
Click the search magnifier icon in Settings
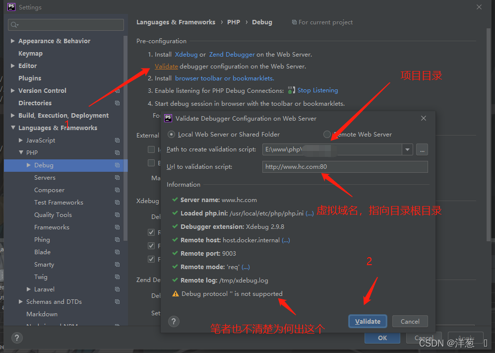pyautogui.click(x=14, y=25)
